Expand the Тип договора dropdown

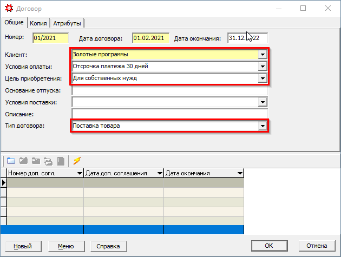[x=263, y=126]
